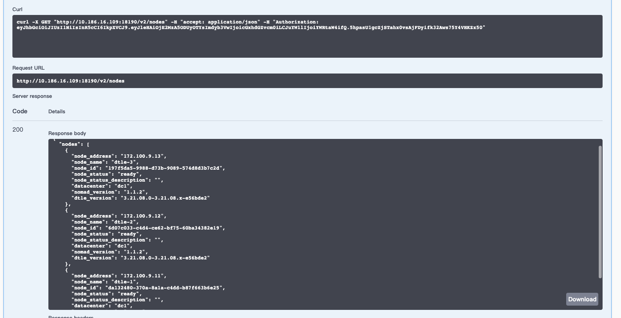The height and width of the screenshot is (318, 621).
Task: Click the Code column header
Action: 20,111
